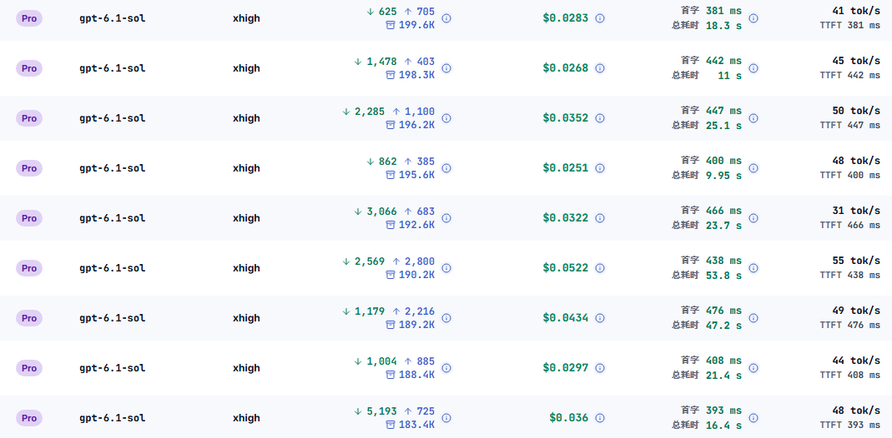Viewport: 892px width, 438px height.
Task: Click the Pro badge in the $0.0322 row
Action: (x=29, y=218)
